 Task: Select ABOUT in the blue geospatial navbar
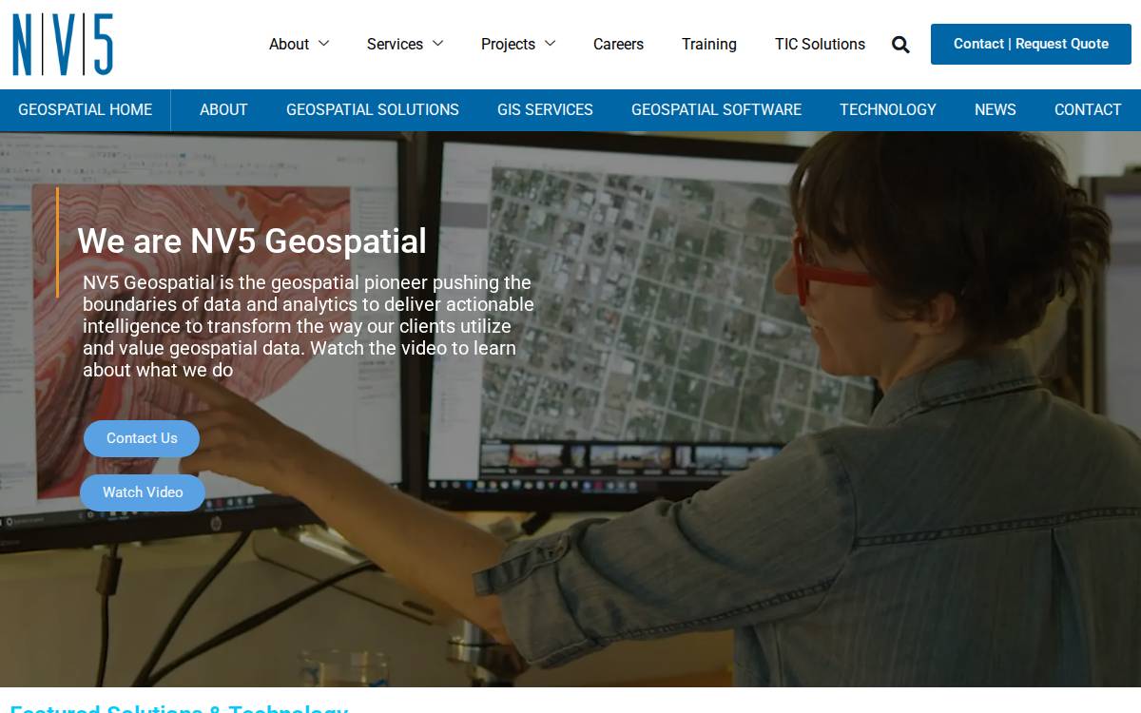click(x=223, y=109)
